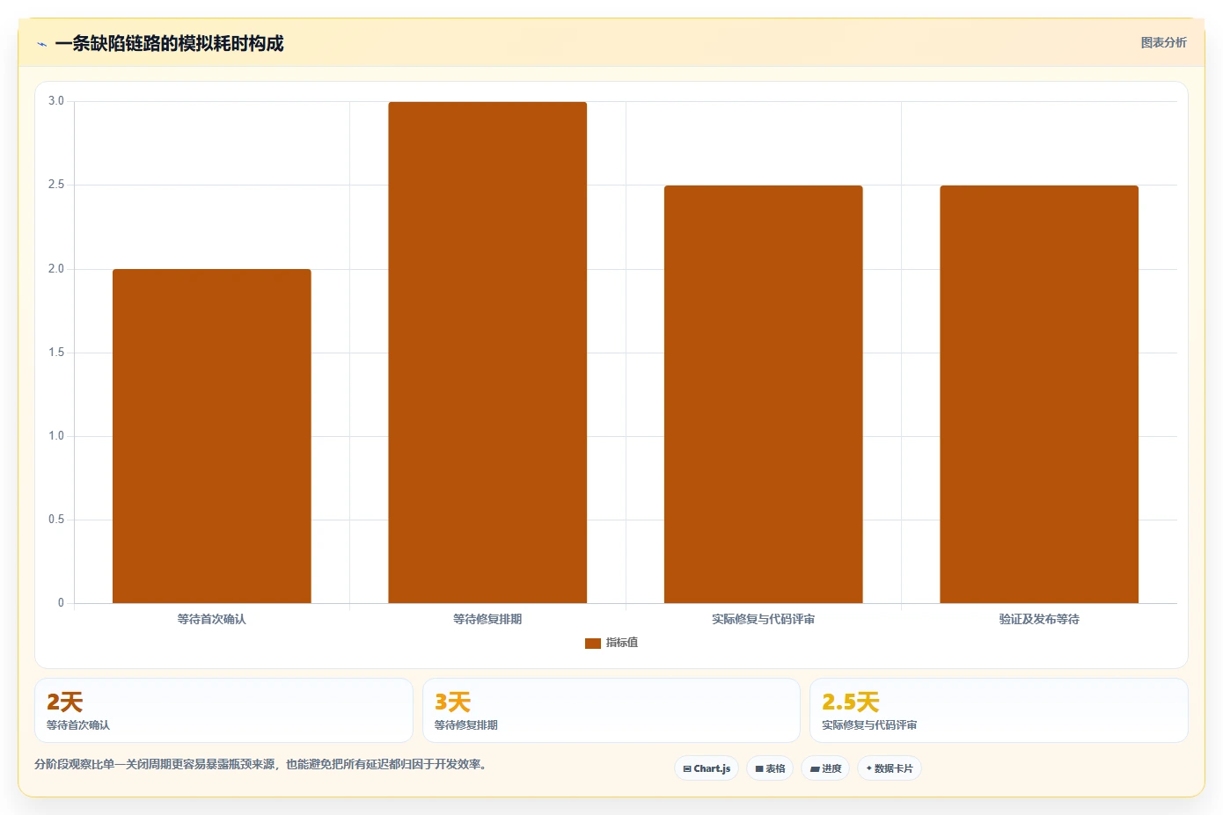Click the y-axis value 1.5
The image size is (1223, 815).
(x=56, y=353)
